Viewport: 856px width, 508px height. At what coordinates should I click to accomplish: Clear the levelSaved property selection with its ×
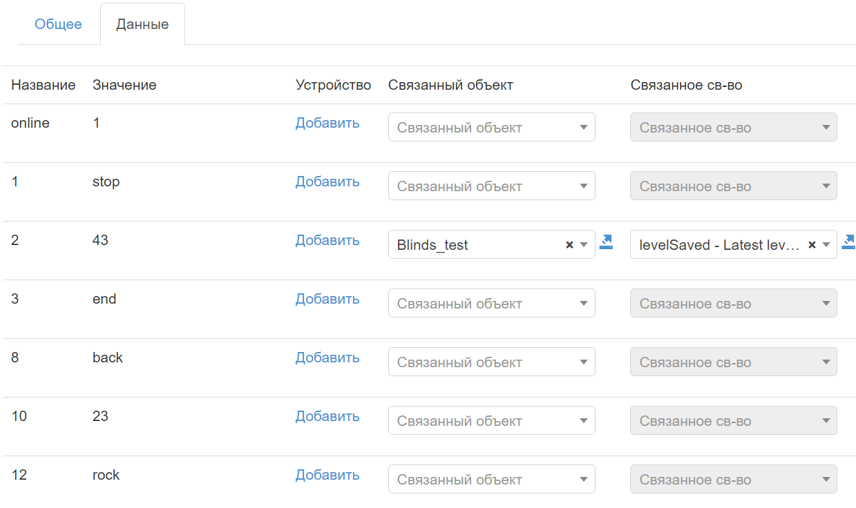tap(812, 245)
